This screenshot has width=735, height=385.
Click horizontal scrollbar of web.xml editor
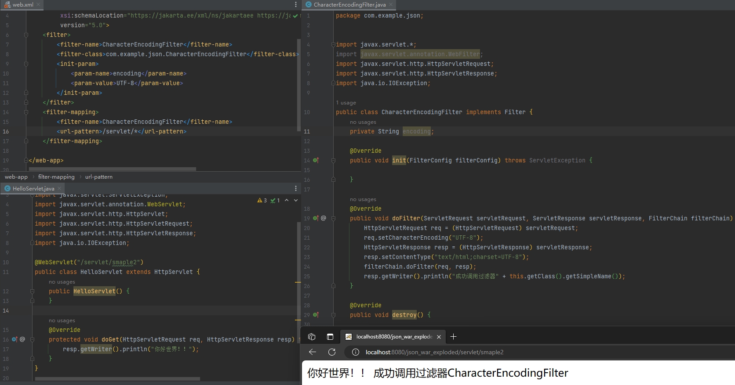113,169
